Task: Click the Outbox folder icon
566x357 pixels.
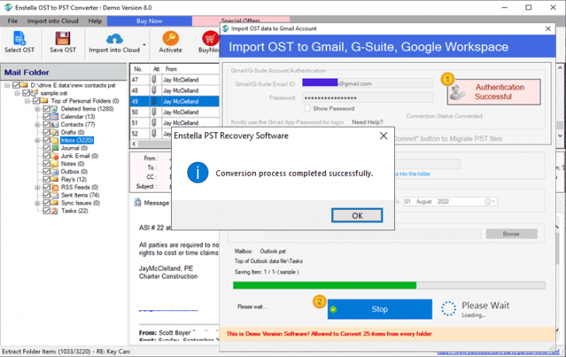Action: [x=54, y=171]
